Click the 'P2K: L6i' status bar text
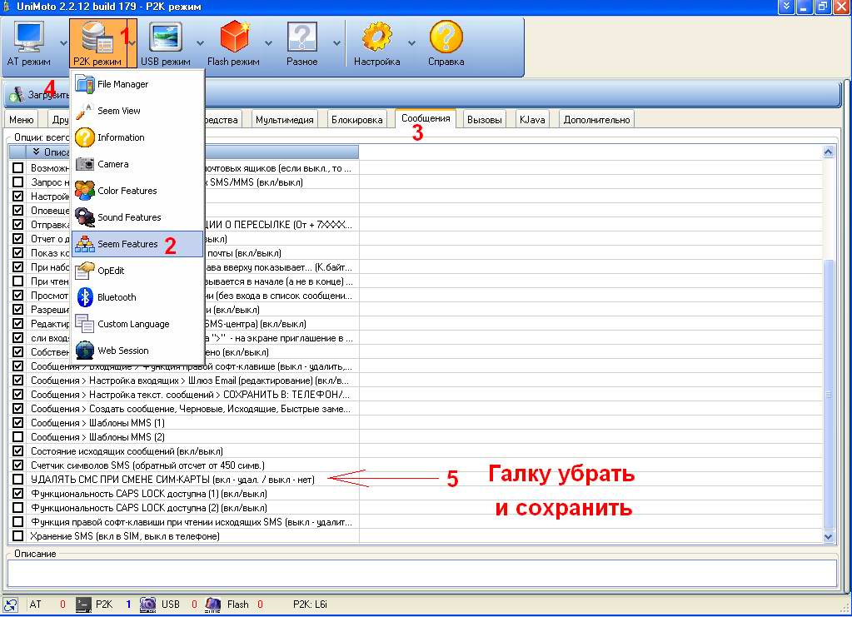The width and height of the screenshot is (852, 617). pos(310,605)
